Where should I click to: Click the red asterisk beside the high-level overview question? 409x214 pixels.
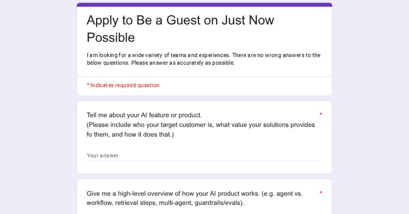(321, 193)
